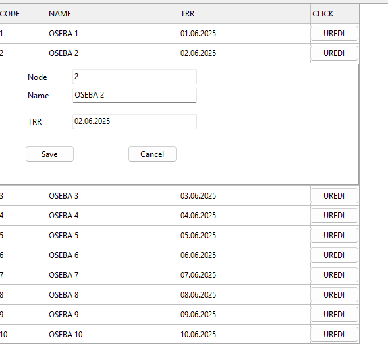This screenshot has height=353, width=388.
Task: Edit the OSEBA 4 record
Action: [x=334, y=216]
